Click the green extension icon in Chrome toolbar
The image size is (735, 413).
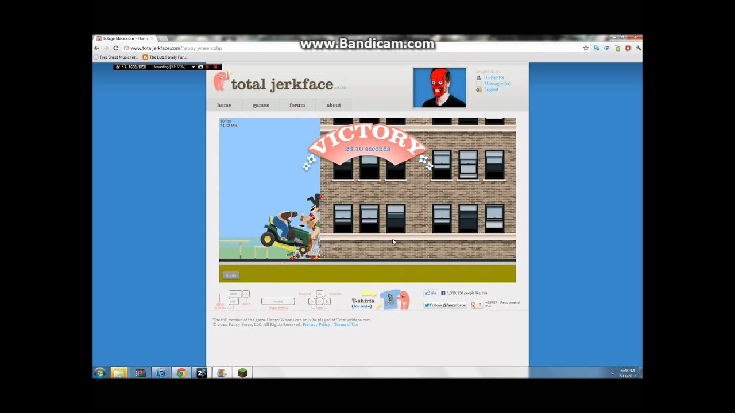[x=617, y=48]
